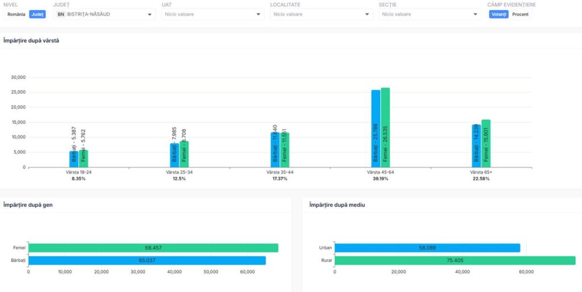Click the green Femei 68.457 gender bar
Screen dimensions: 582x292
(153, 248)
